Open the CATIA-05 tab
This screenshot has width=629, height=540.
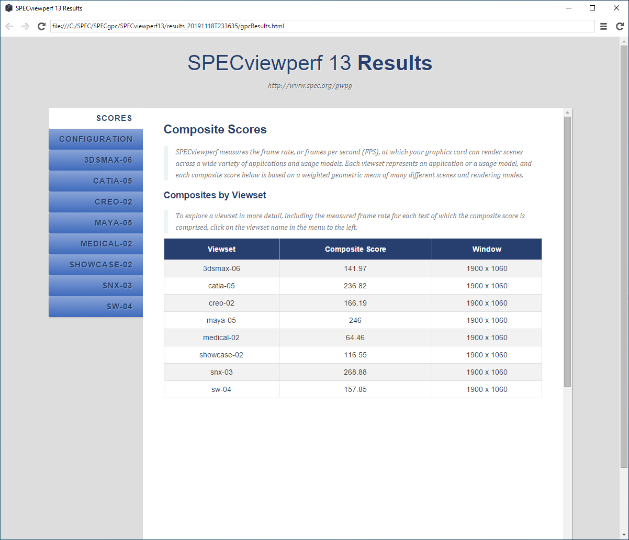(x=96, y=181)
